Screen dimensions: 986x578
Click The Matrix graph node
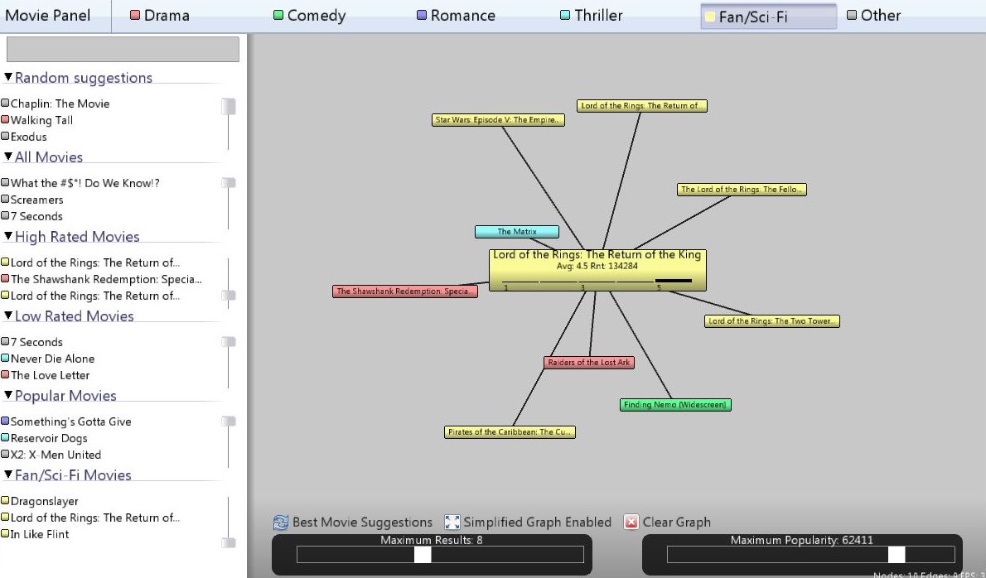[517, 232]
